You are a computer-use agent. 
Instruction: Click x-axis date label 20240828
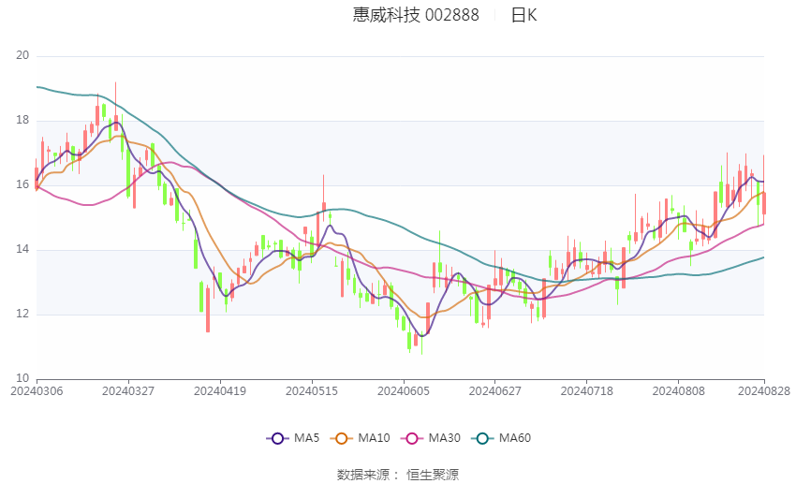764,391
